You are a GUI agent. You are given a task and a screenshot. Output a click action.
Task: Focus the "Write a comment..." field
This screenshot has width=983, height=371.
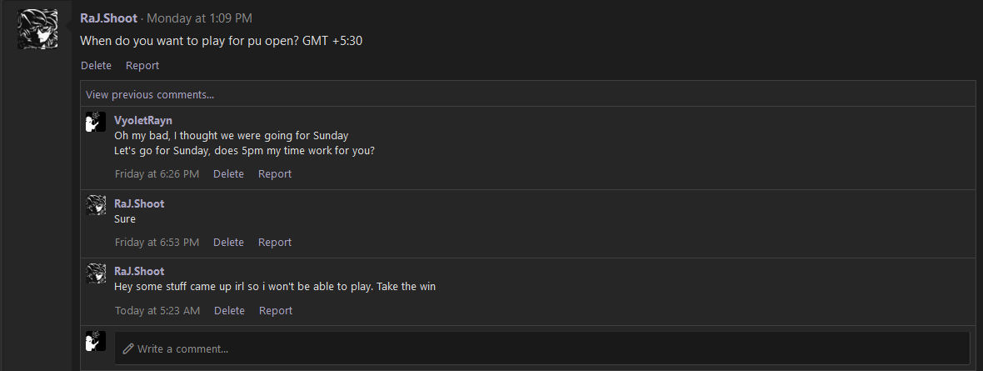541,348
